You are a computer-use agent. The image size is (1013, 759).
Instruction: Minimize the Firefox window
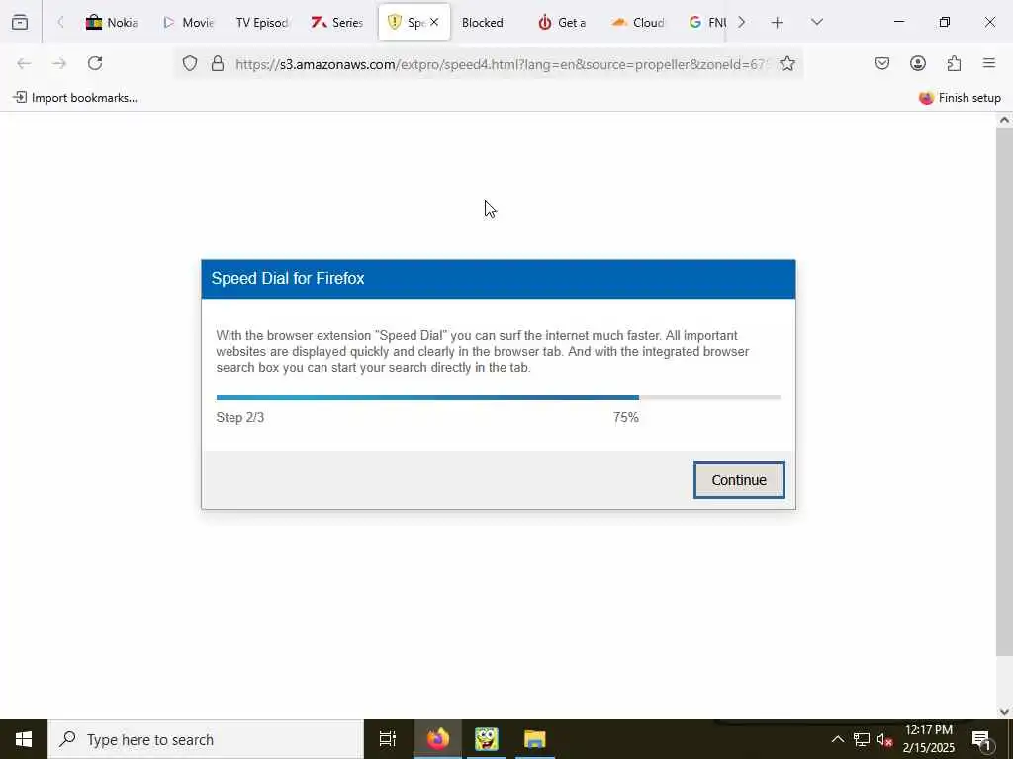point(898,22)
